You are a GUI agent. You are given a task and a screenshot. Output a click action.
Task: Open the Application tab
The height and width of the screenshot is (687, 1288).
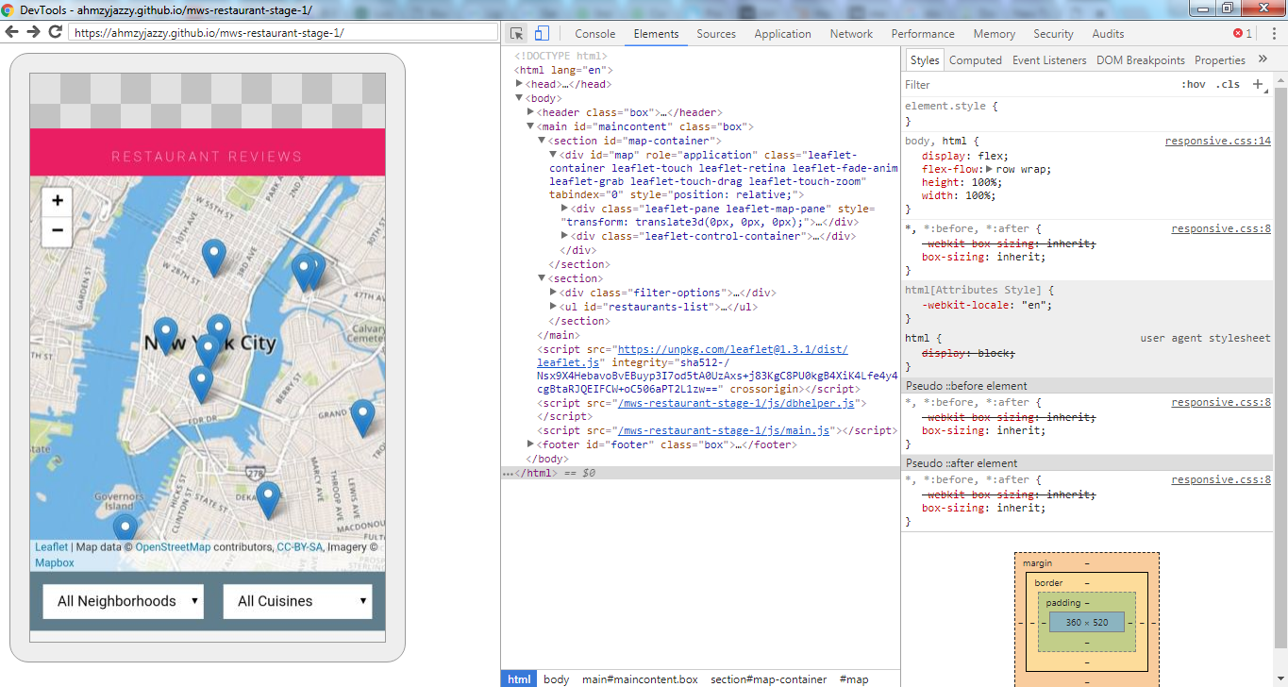[782, 34]
